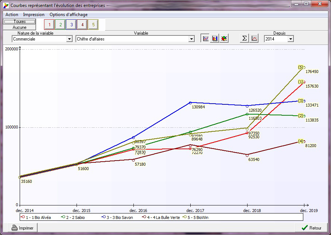Open the Nature de la variable dropdown arrow

click(x=69, y=39)
